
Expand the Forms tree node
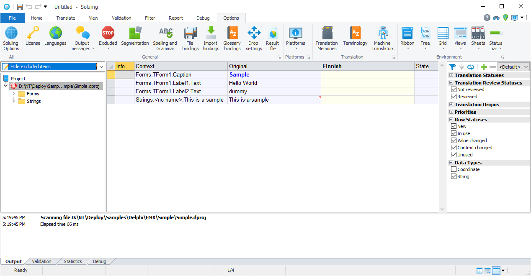tap(14, 94)
